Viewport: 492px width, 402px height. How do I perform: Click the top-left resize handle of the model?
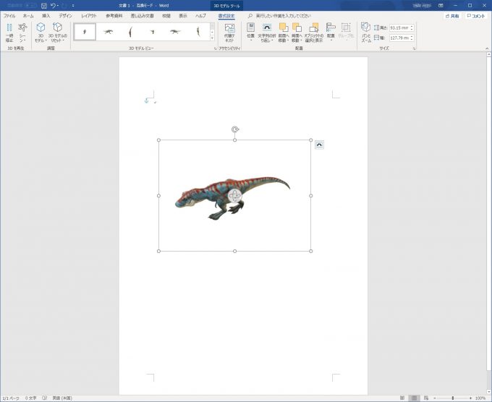coord(158,140)
